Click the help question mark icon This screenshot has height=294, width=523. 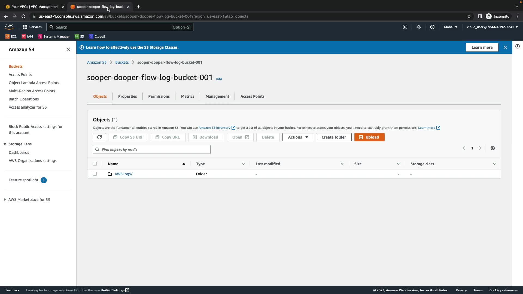[x=432, y=27]
